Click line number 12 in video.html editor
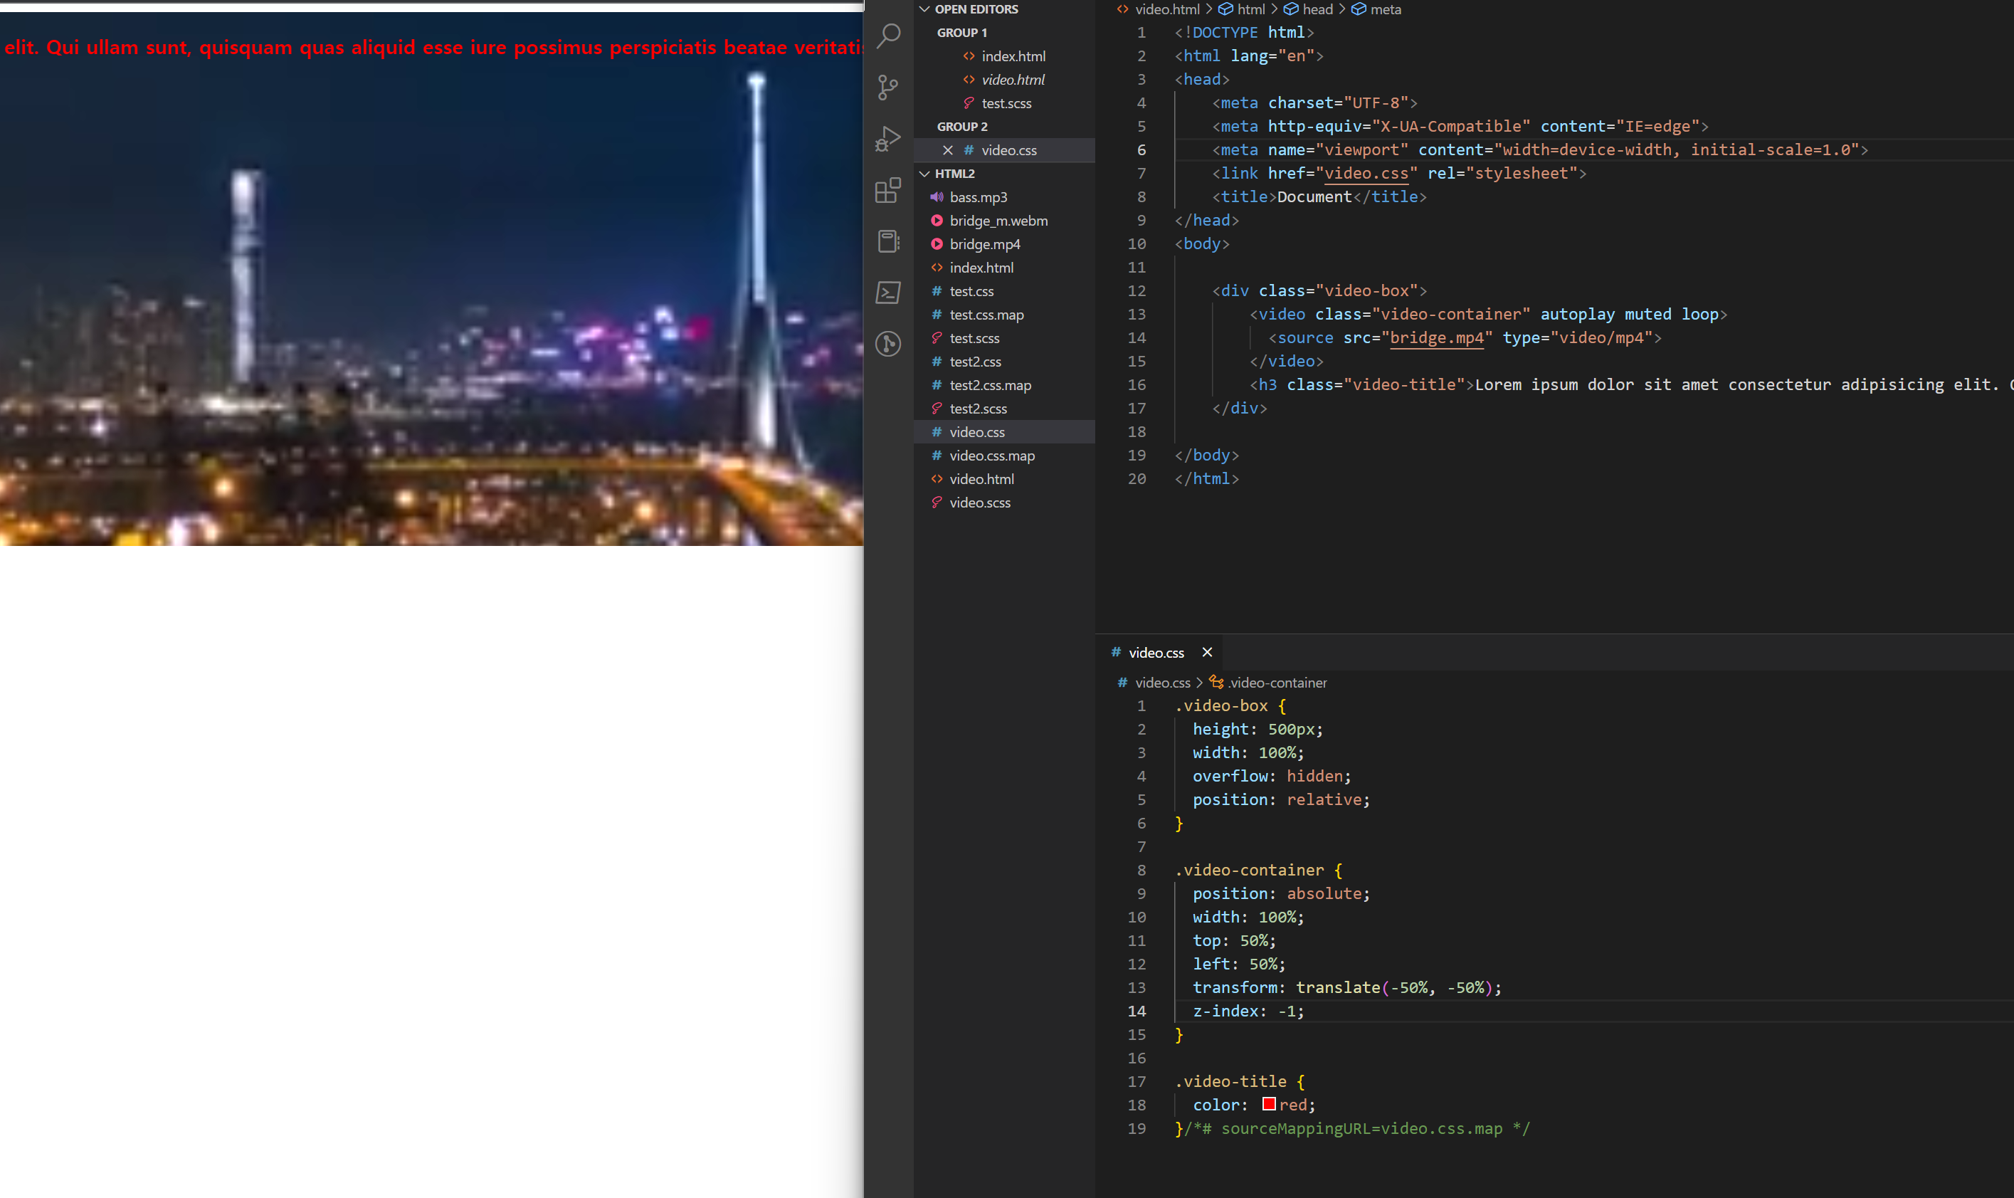The height and width of the screenshot is (1198, 2014). point(1136,290)
